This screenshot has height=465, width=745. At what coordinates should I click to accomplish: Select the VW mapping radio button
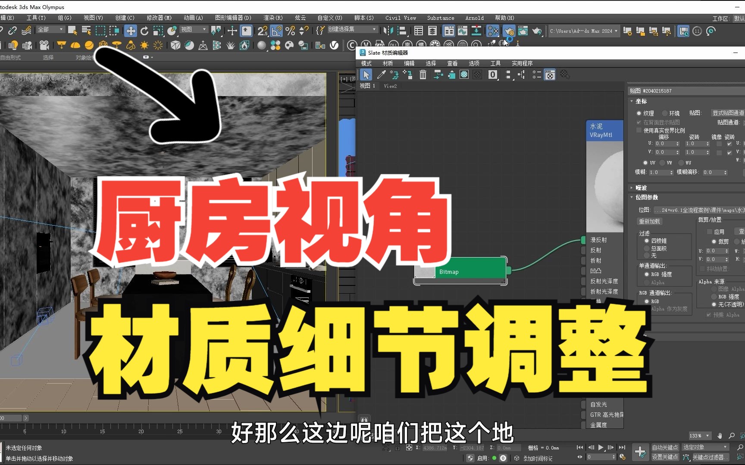pos(662,163)
